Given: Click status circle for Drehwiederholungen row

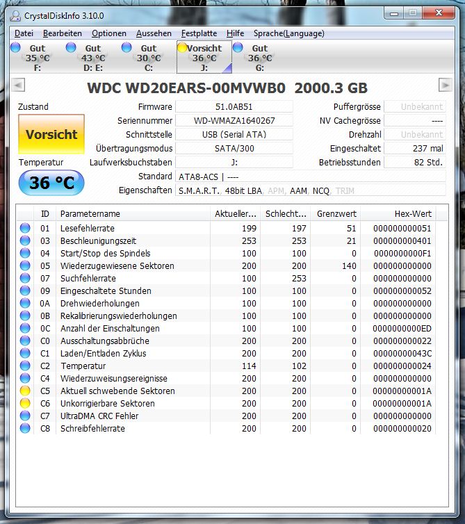Looking at the screenshot, I should 25,303.
